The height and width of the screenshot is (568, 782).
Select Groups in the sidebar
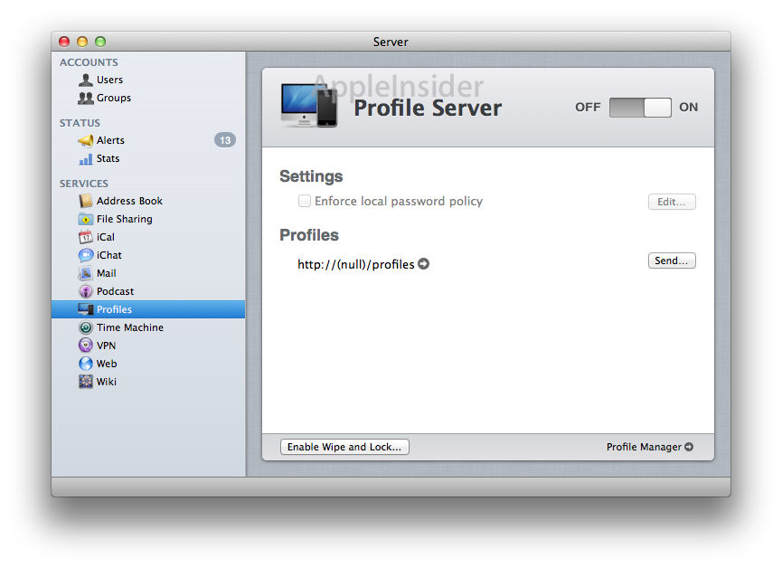pos(148,98)
